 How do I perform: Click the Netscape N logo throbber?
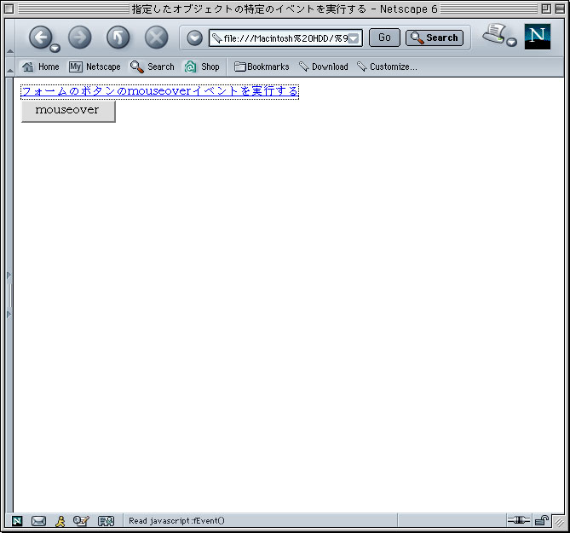tap(538, 37)
